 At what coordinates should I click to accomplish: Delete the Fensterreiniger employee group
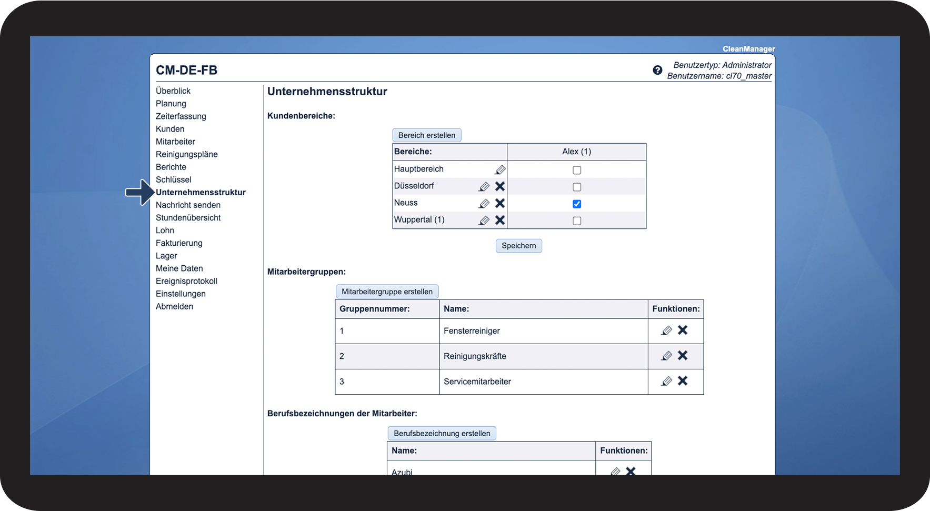[683, 330]
